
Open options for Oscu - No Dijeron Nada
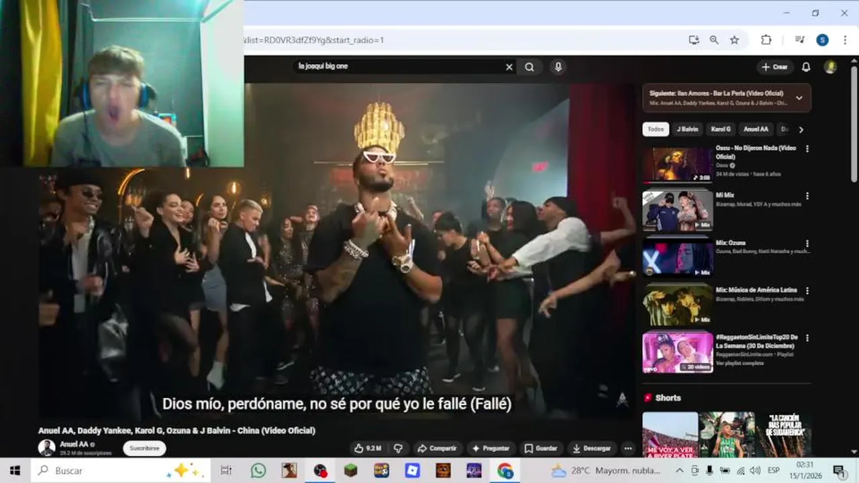tap(807, 149)
